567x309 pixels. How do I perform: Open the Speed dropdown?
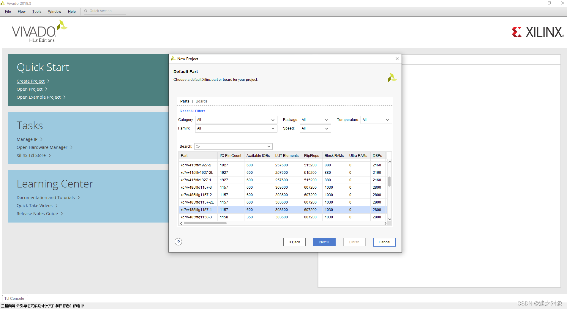pos(315,128)
